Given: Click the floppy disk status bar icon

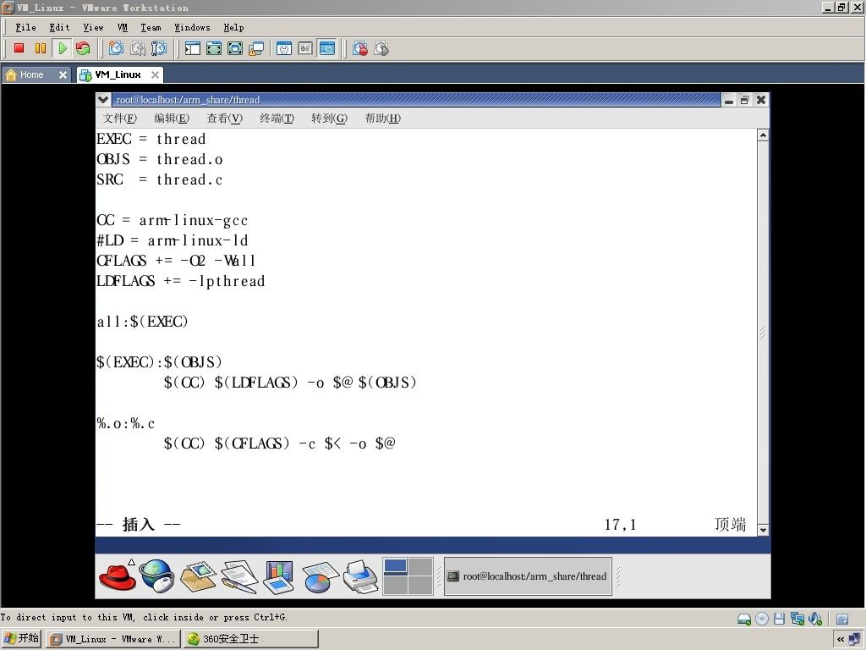Looking at the screenshot, I should pyautogui.click(x=779, y=619).
